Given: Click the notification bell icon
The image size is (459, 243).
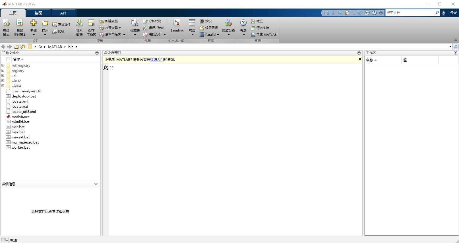Looking at the screenshot, I should point(444,13).
